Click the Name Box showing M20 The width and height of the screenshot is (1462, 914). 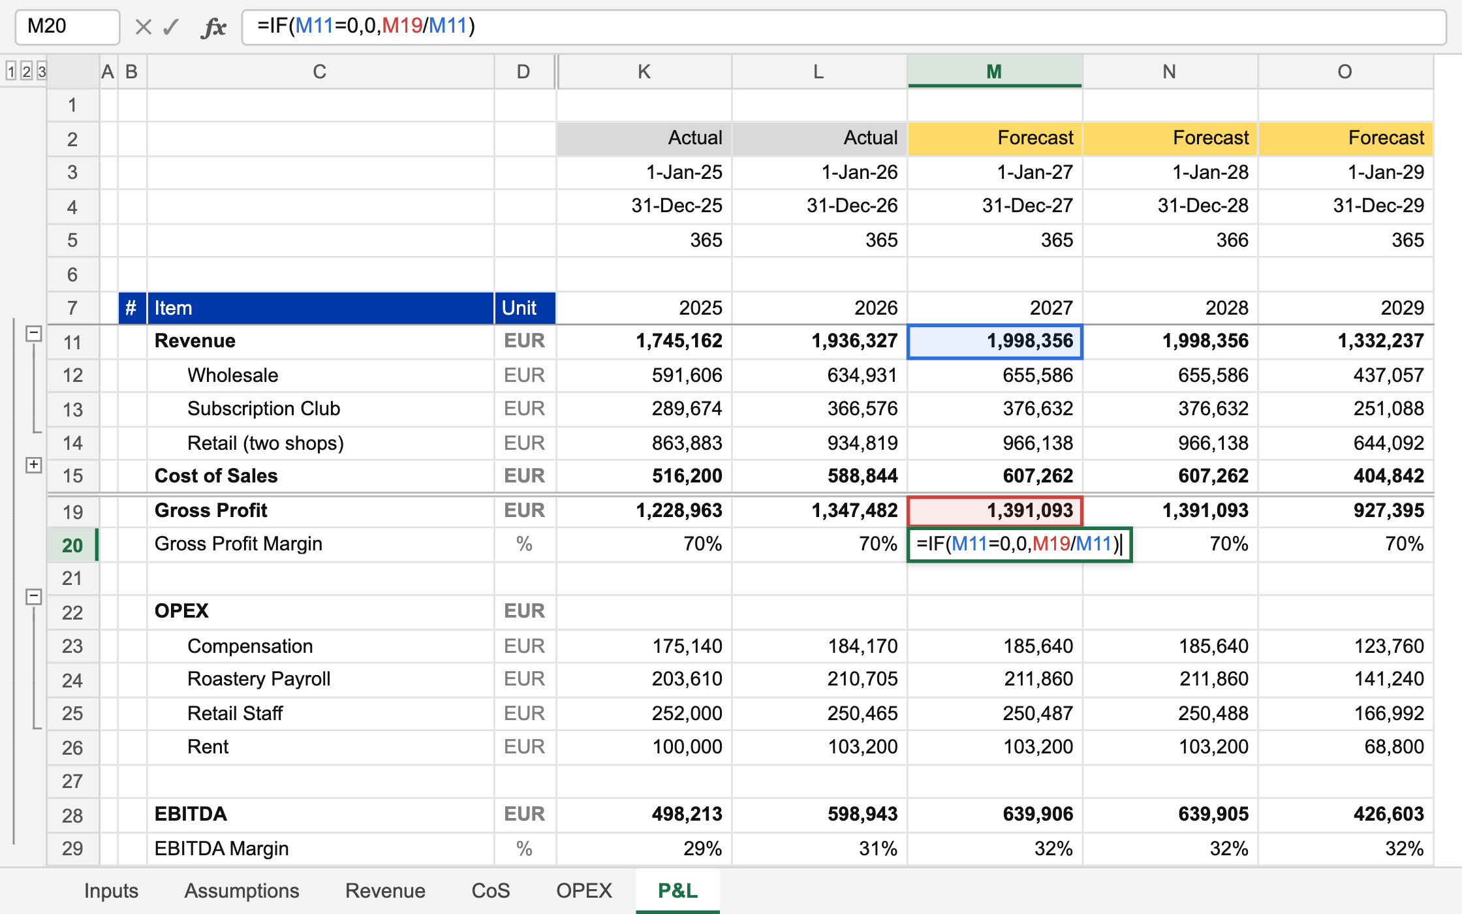click(67, 27)
